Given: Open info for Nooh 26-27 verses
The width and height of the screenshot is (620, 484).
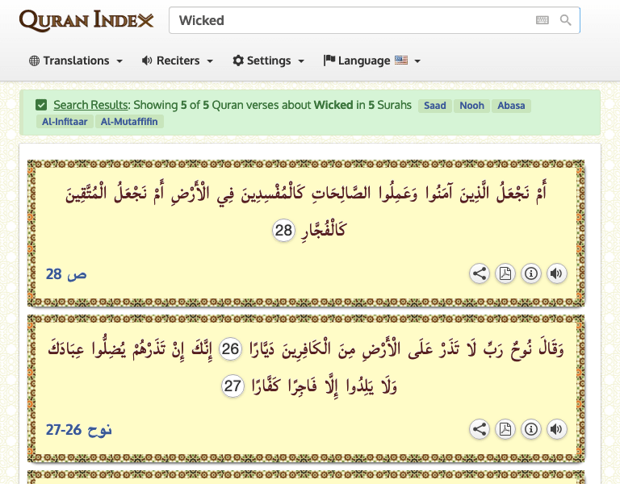Looking at the screenshot, I should point(530,429).
